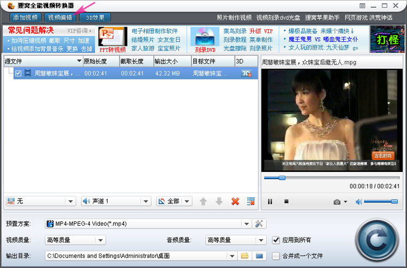
Task: Open the title bar menu icon
Action: 363,6
